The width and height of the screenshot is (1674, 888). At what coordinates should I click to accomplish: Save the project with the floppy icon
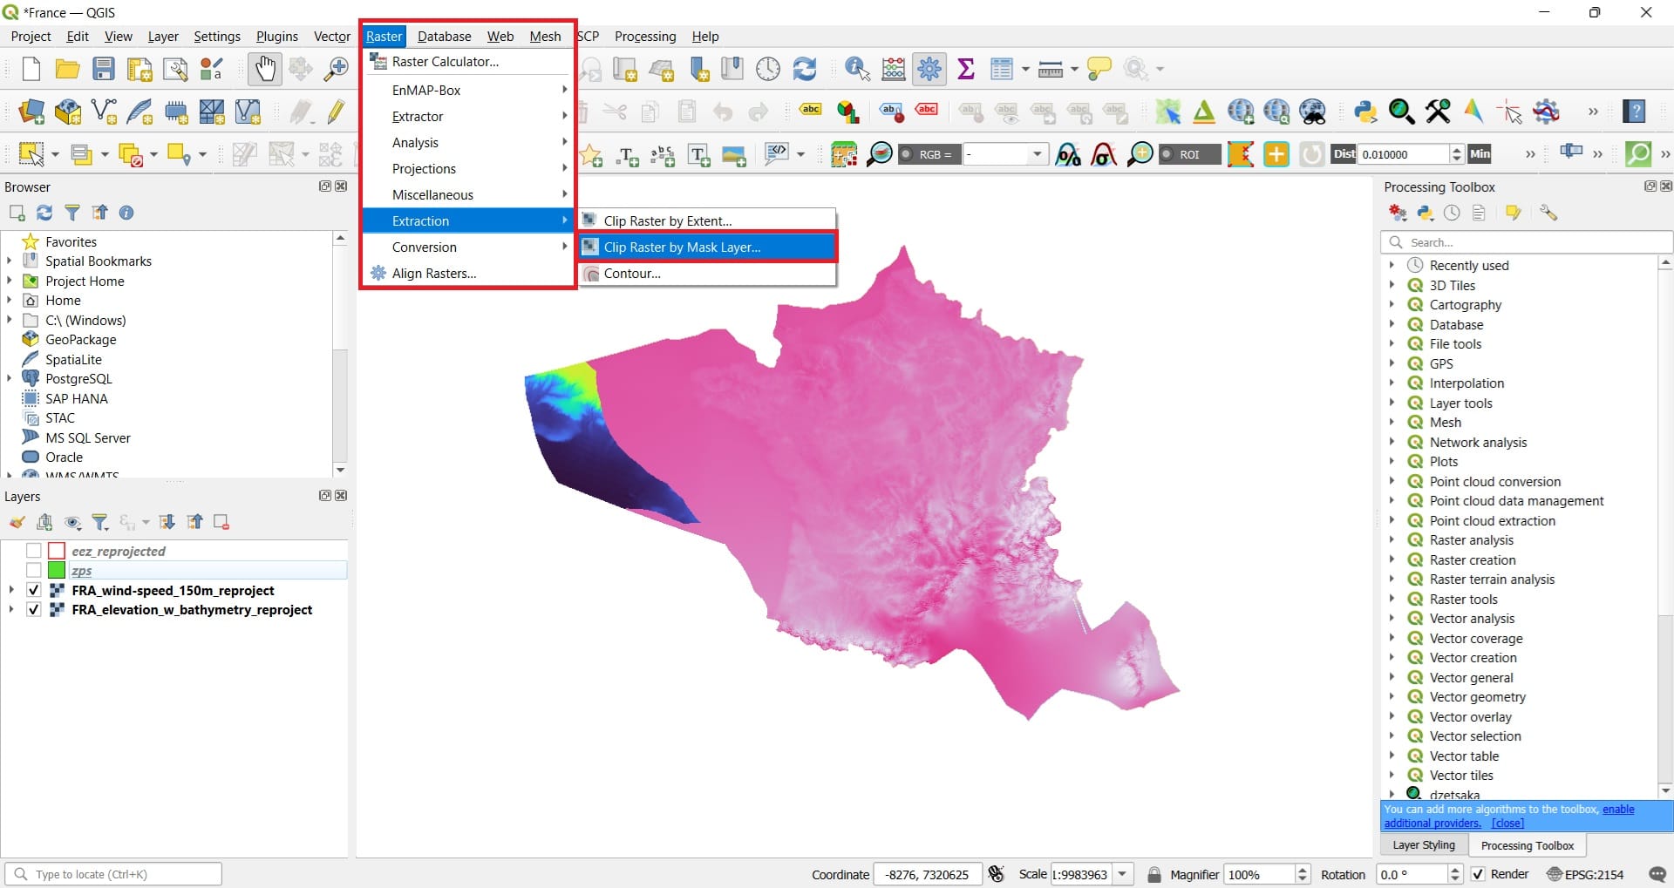tap(104, 69)
